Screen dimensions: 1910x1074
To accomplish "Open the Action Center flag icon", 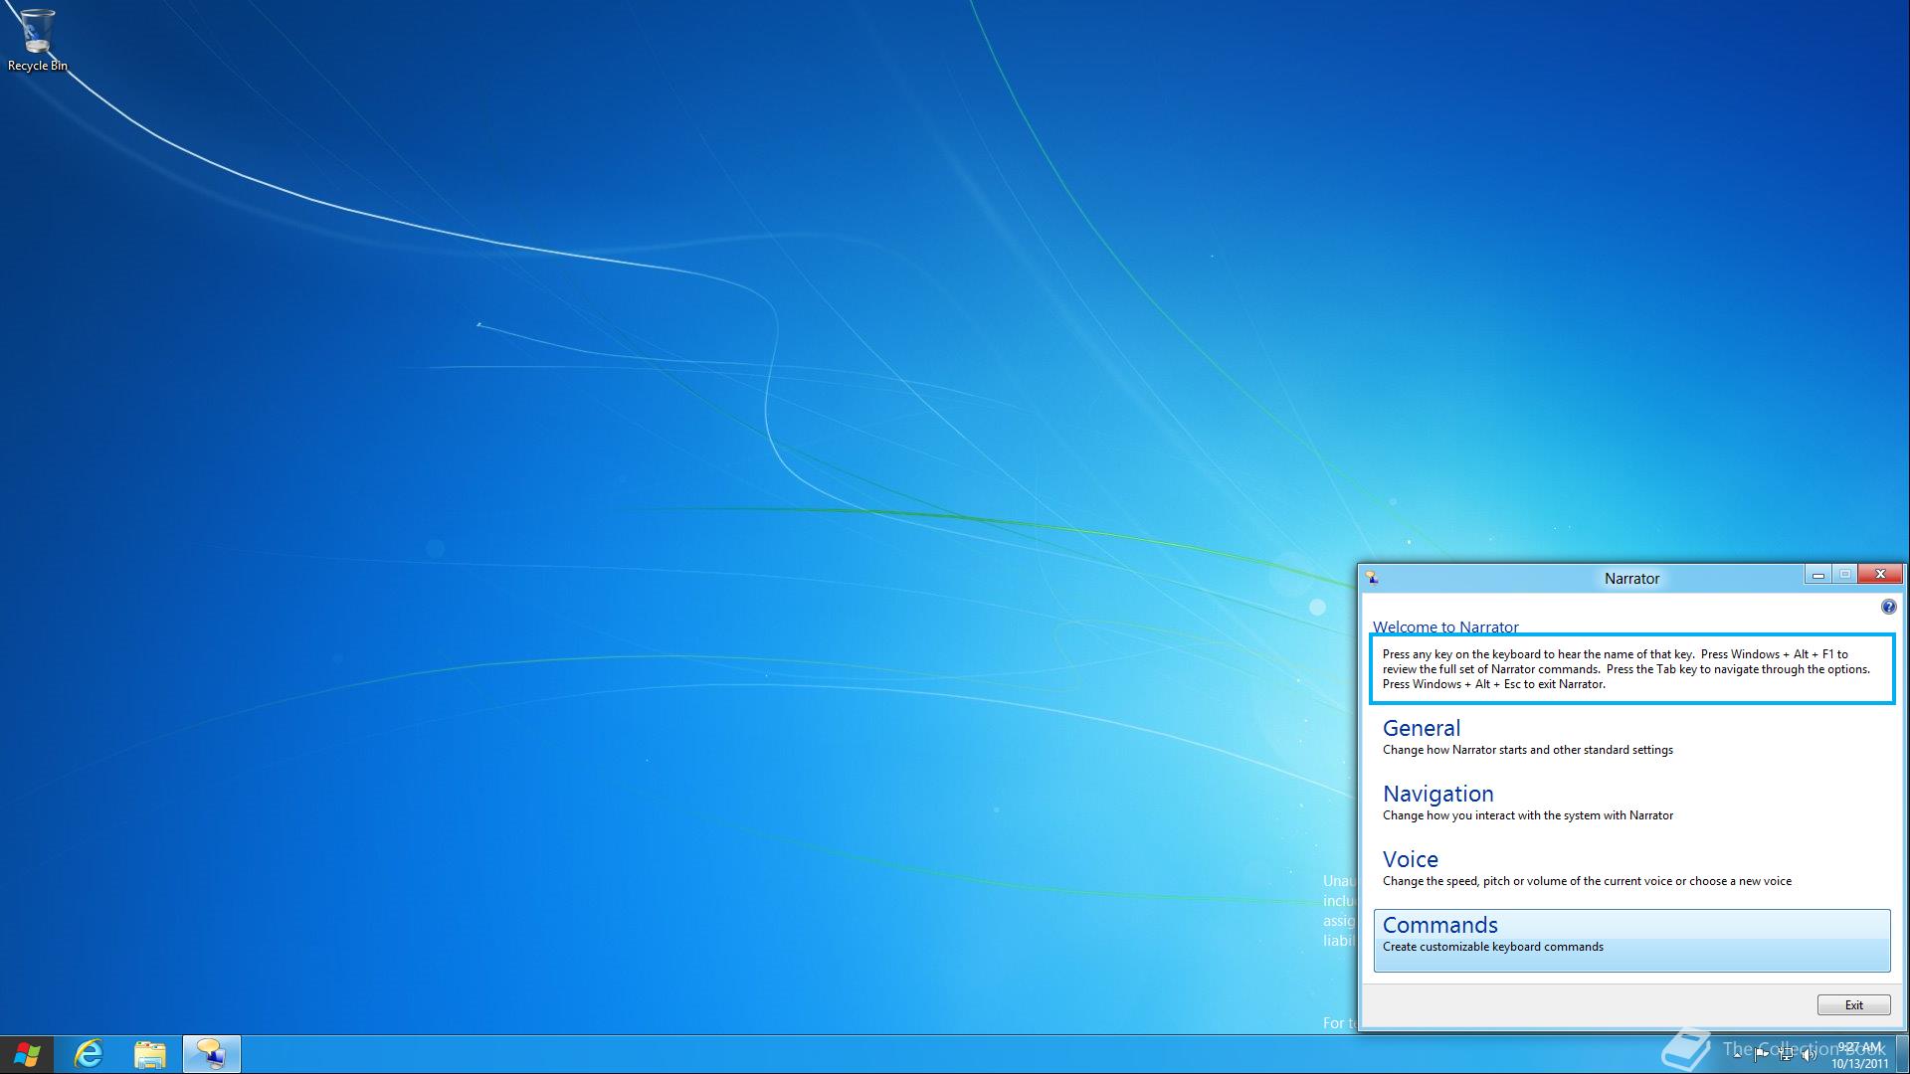I will [1761, 1055].
